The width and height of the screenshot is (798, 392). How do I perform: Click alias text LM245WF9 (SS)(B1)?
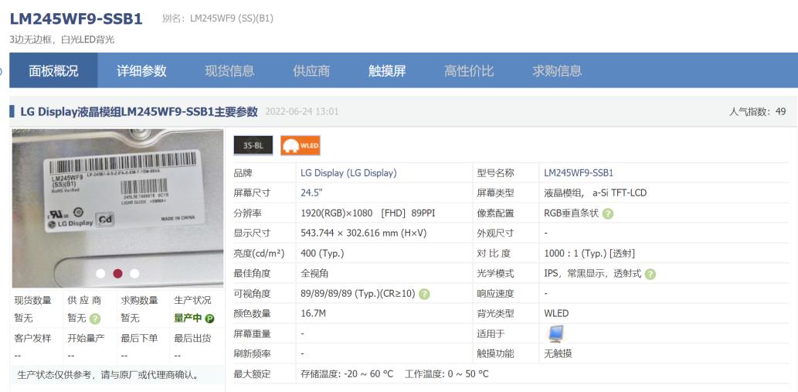[232, 19]
